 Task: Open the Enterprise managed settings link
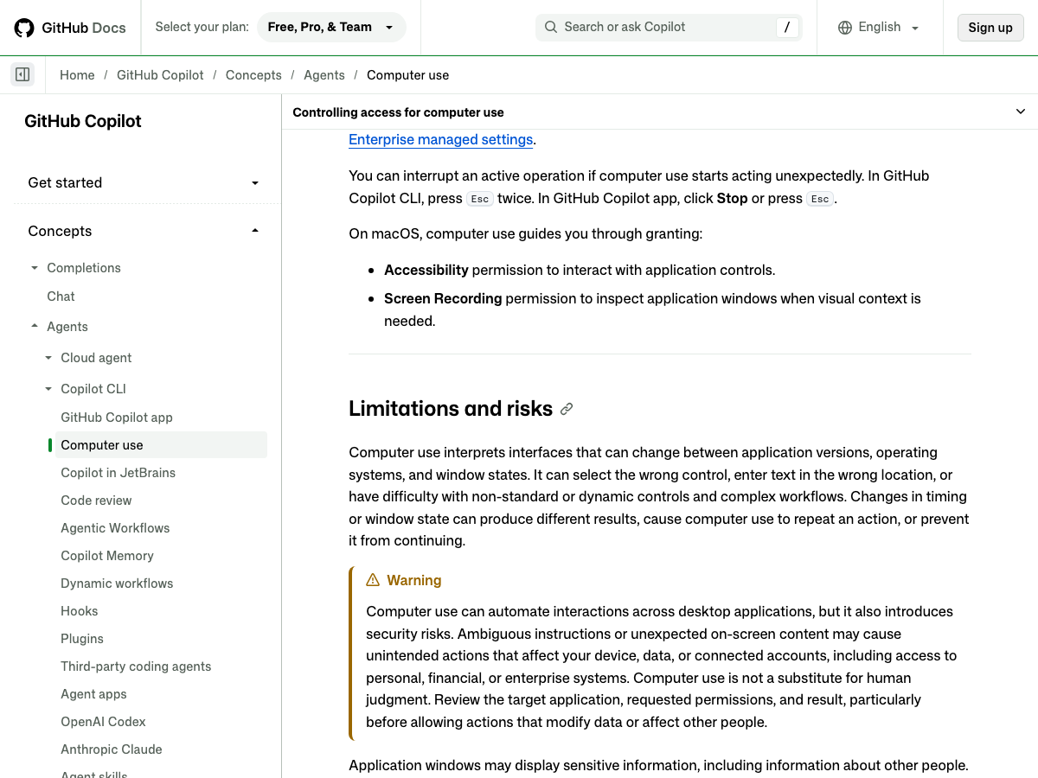click(440, 139)
